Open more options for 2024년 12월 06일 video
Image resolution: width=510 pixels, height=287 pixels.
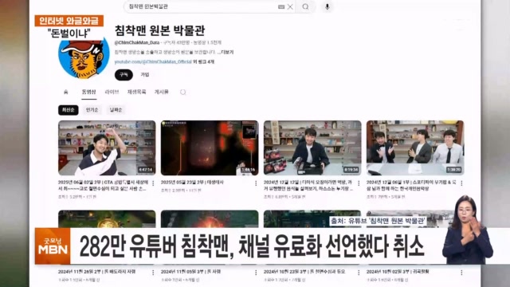tap(461, 183)
